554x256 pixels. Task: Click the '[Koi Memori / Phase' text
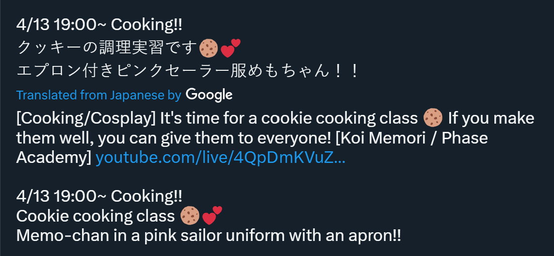coord(411,138)
